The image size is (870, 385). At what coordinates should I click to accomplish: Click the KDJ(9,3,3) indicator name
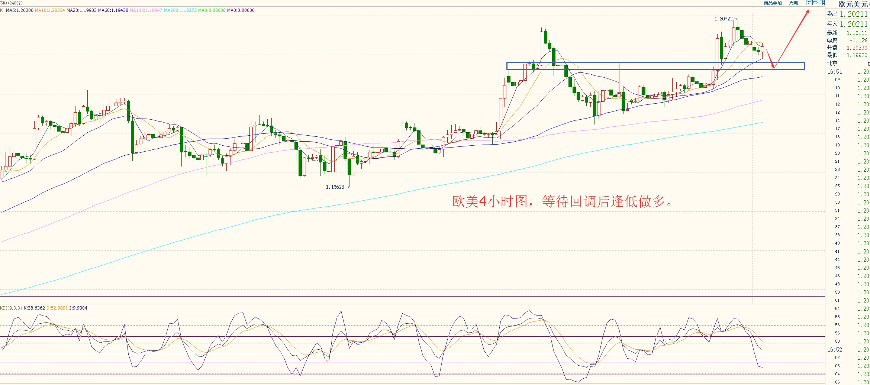11,308
